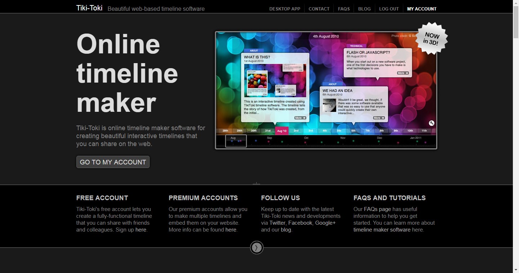This screenshot has width=519, height=273.
Task: Click the pink Aug '10 date marker
Action: [282, 131]
